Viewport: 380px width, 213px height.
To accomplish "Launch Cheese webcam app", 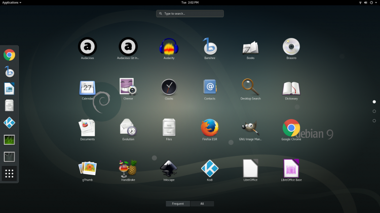I will pyautogui.click(x=128, y=89).
